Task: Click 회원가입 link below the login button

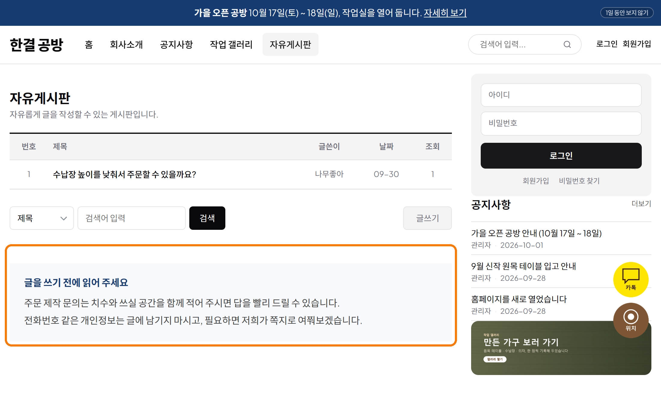Action: click(536, 181)
